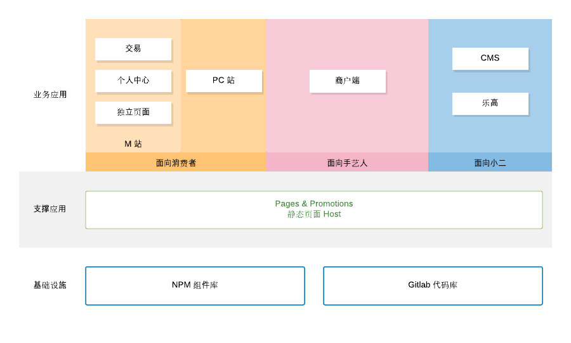The height and width of the screenshot is (343, 571).
Task: Click the 独立页面 box
Action: coord(133,112)
